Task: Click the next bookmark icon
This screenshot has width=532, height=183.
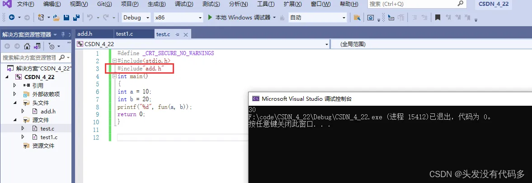Action: [458, 17]
